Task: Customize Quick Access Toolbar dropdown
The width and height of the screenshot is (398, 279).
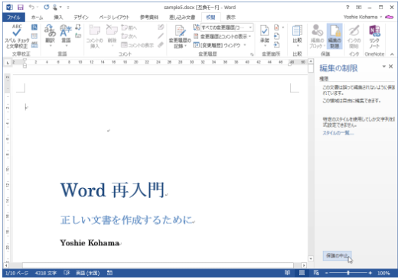Action: coord(68,8)
